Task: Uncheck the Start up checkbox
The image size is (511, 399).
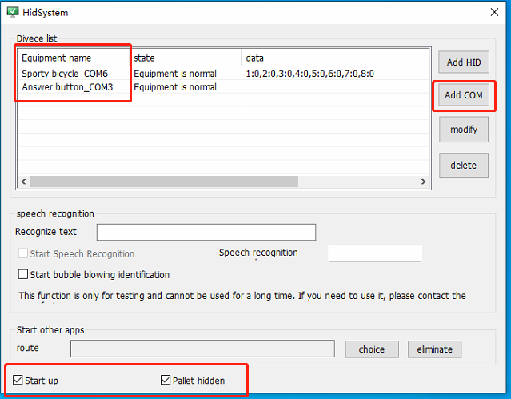Action: click(x=18, y=381)
